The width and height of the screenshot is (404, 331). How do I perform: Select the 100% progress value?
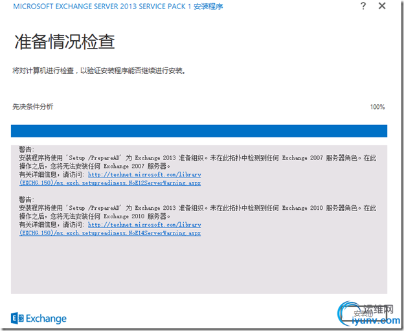377,107
